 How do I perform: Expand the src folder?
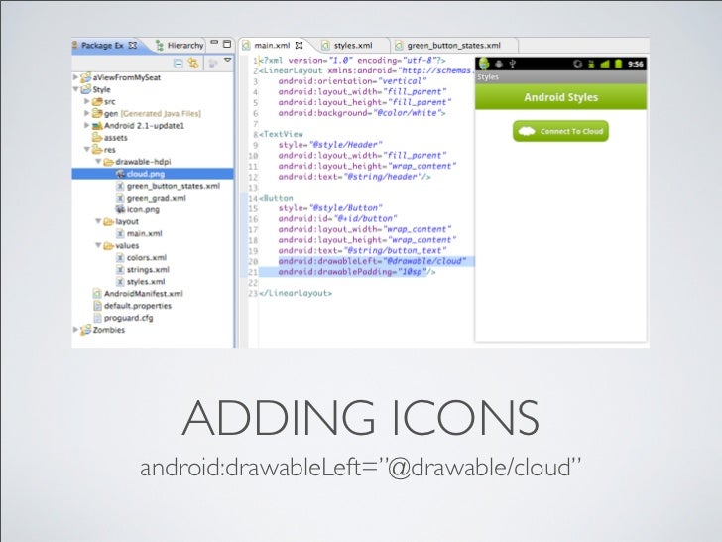coord(87,101)
